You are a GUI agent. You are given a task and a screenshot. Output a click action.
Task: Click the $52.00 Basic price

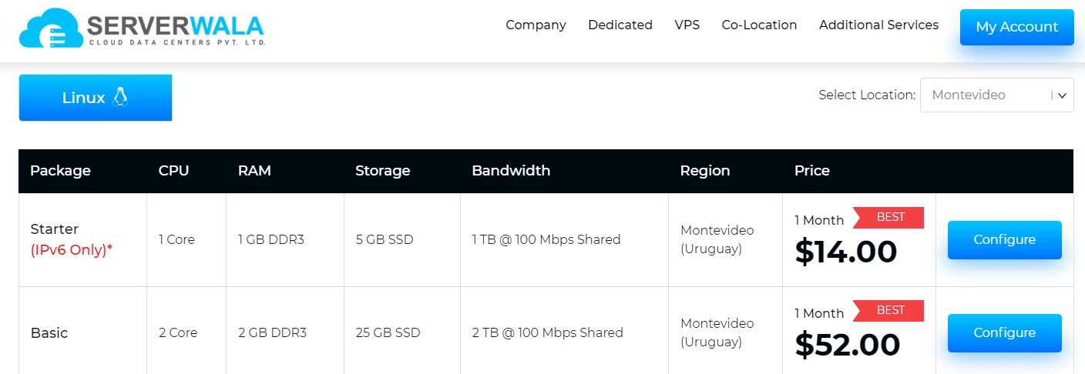848,345
